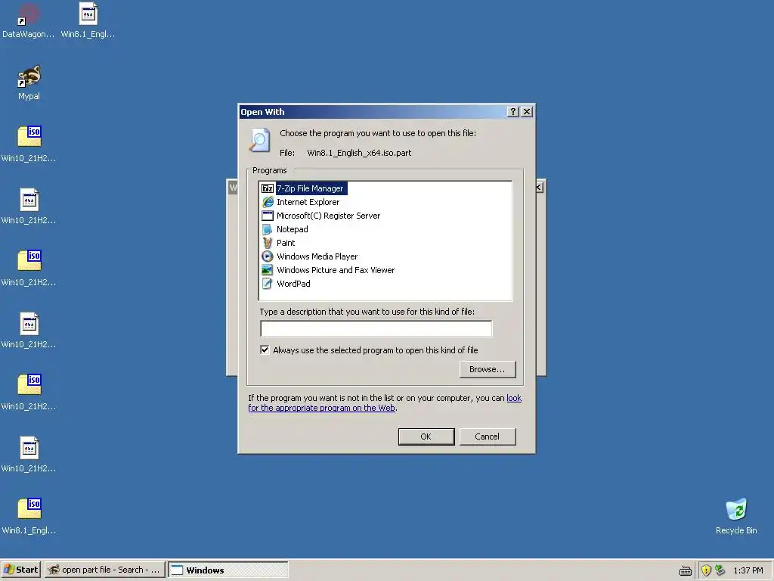
Task: Click the Browse... button
Action: click(x=488, y=369)
